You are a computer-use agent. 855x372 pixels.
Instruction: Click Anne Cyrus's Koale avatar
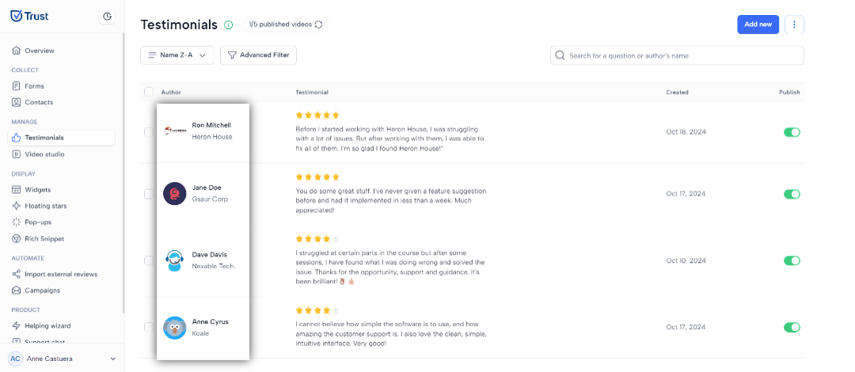(175, 327)
